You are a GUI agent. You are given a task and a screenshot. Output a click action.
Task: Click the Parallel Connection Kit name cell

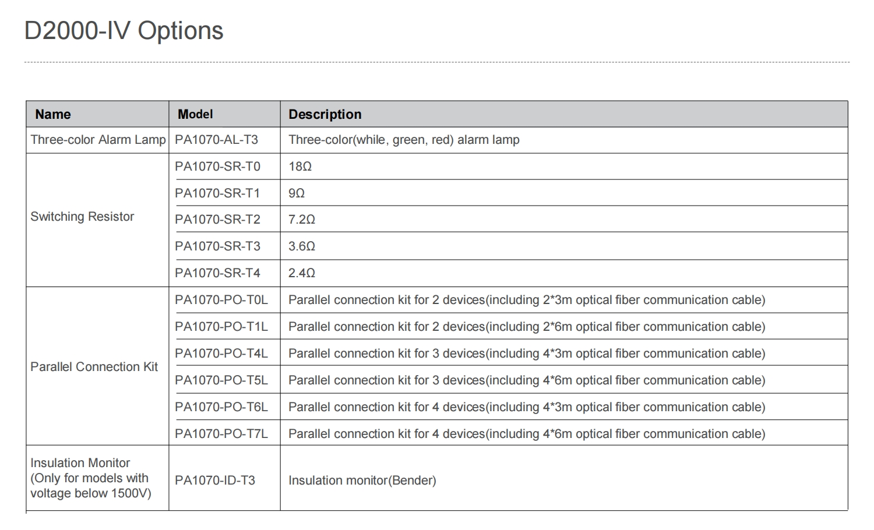97,366
